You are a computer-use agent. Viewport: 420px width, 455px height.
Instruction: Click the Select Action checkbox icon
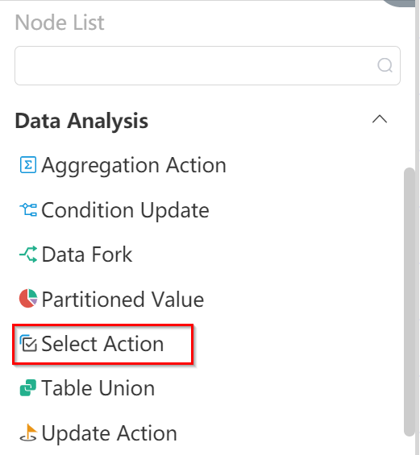click(x=28, y=343)
